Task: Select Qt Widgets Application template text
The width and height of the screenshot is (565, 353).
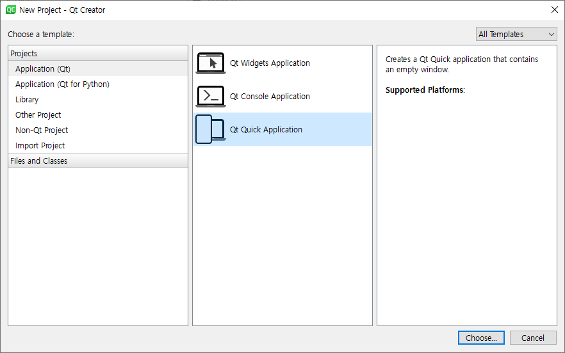Action: (x=270, y=63)
